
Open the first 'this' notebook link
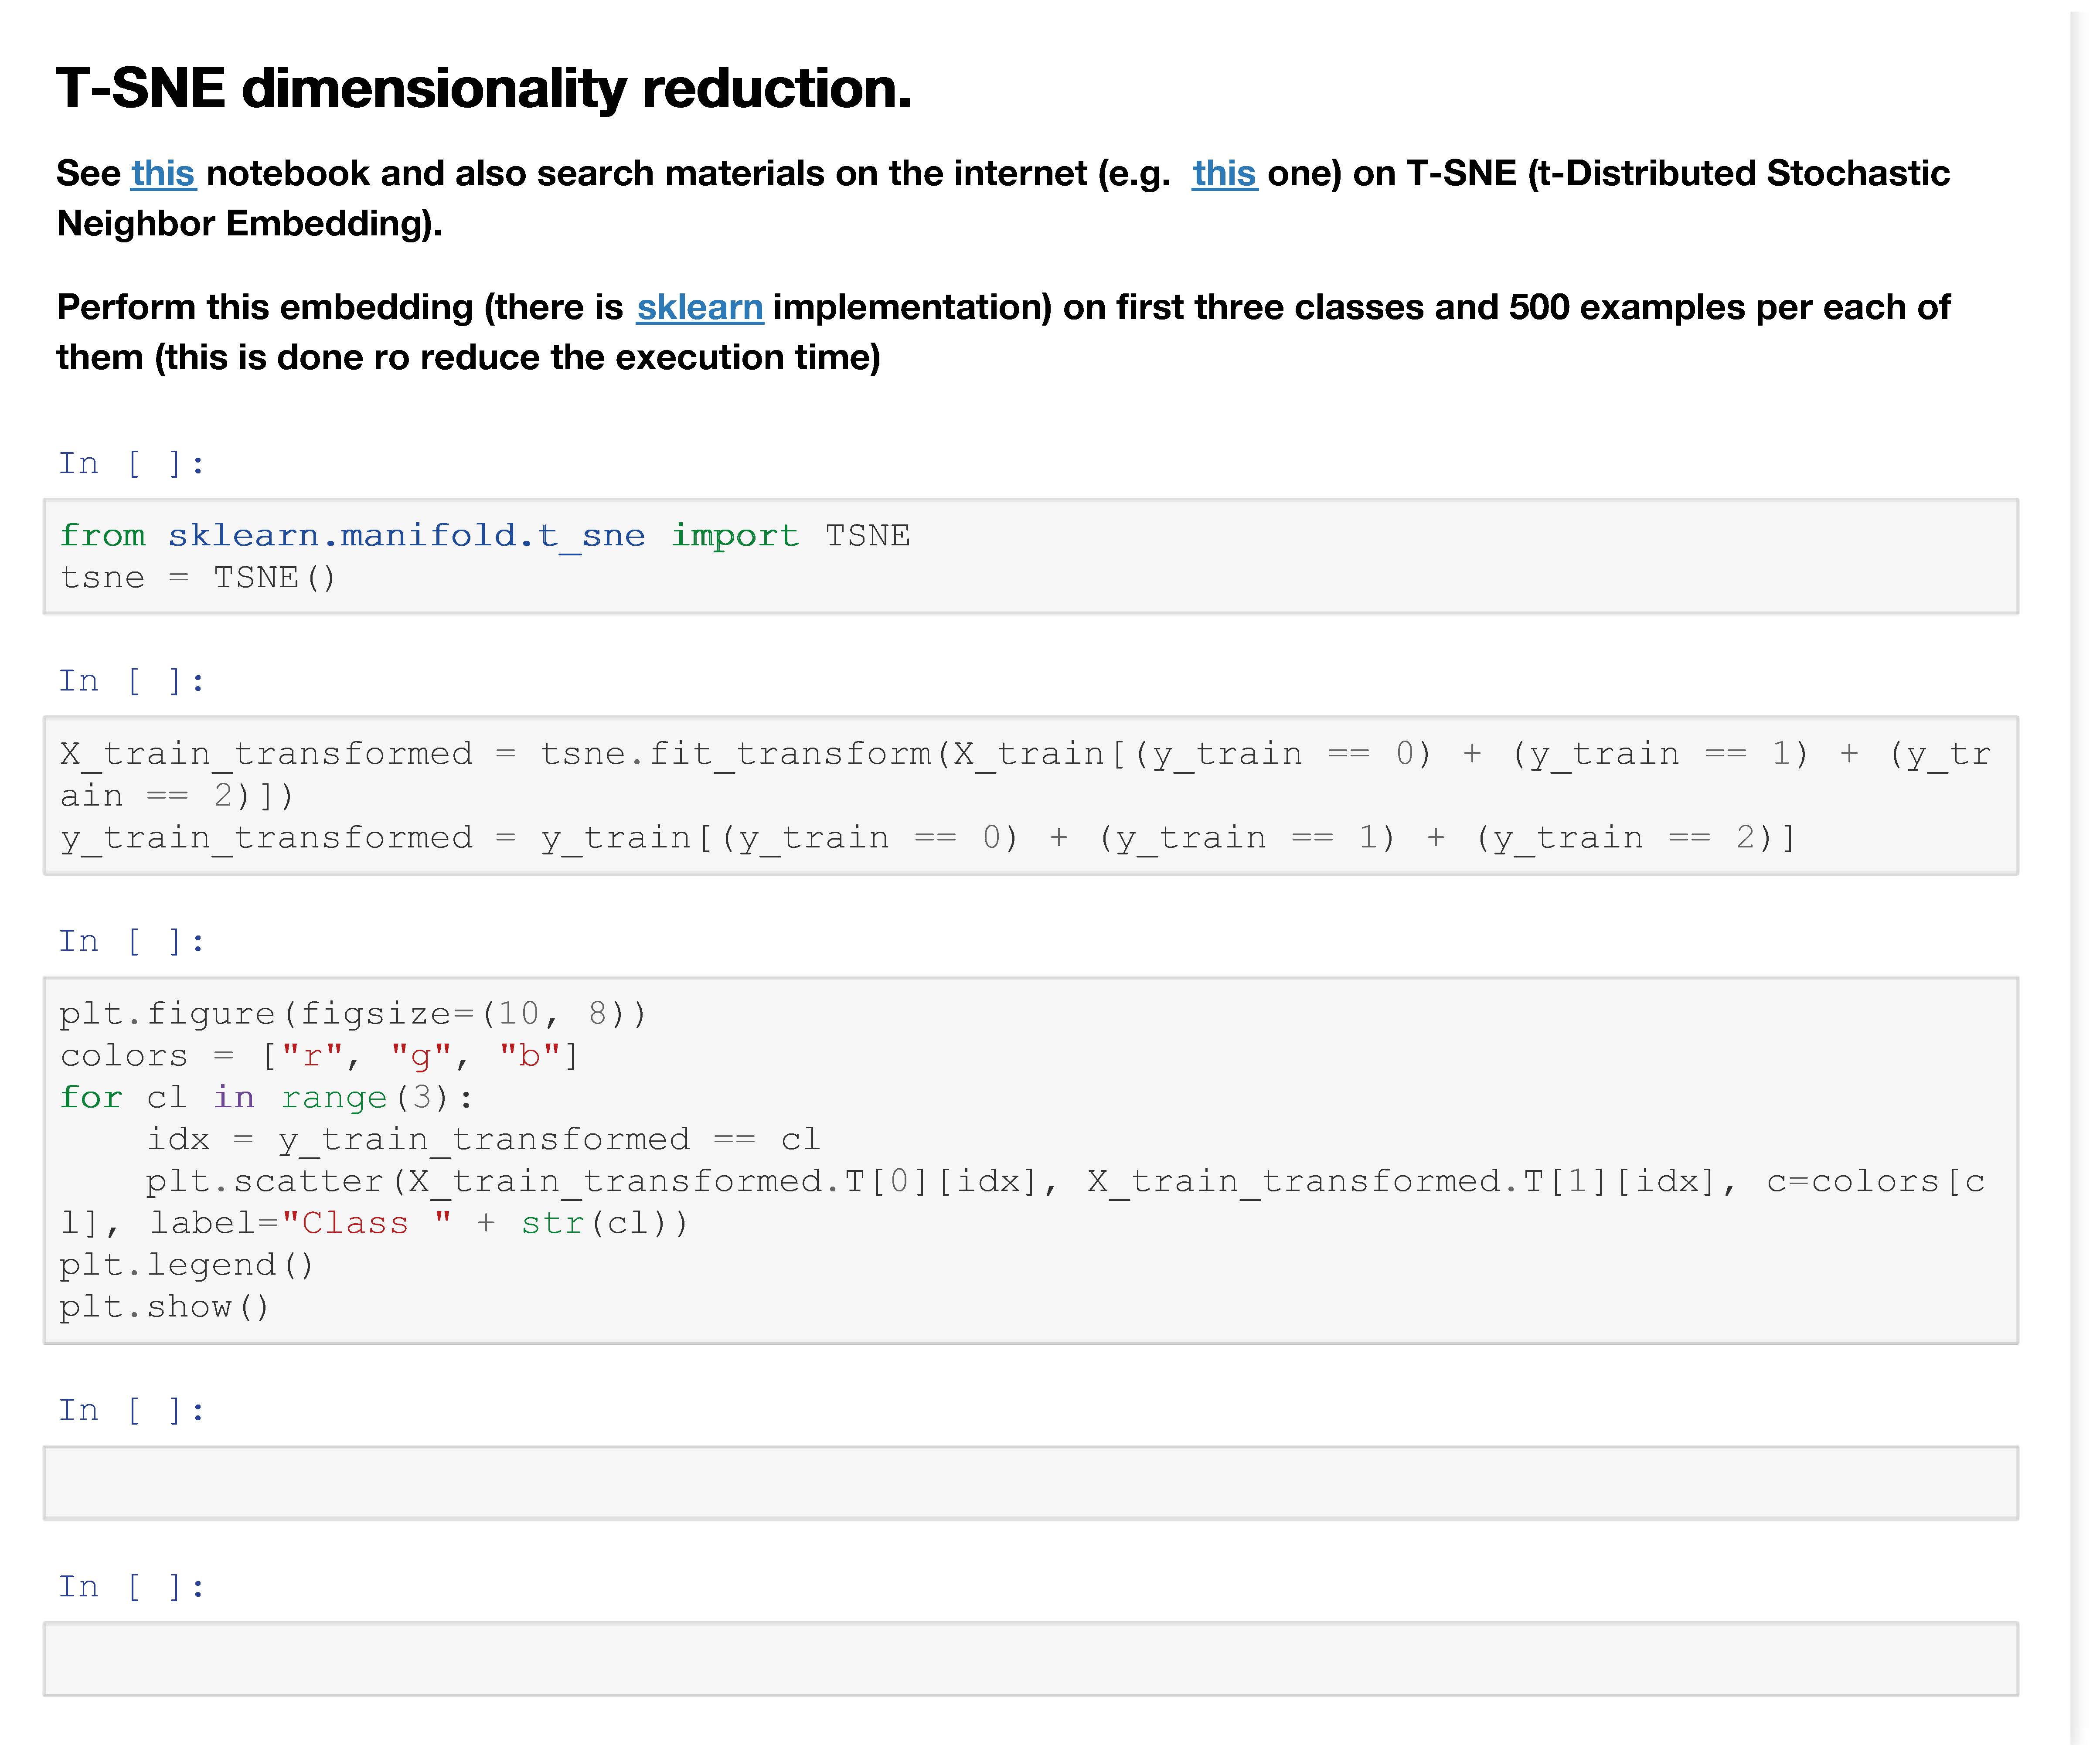coord(163,173)
